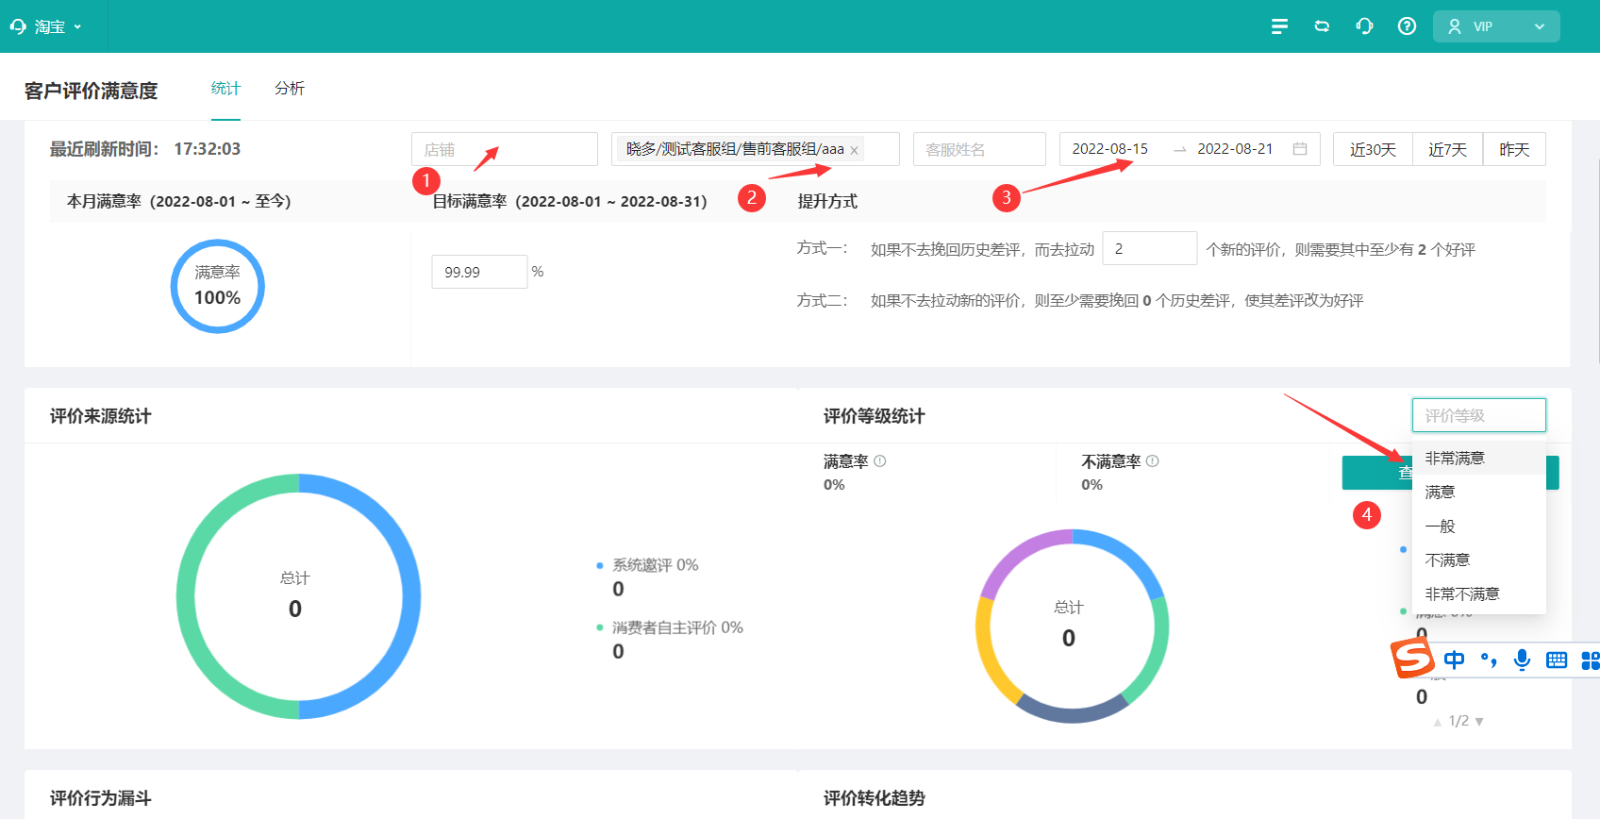Image resolution: width=1600 pixels, height=819 pixels.
Task: Set start date 2022-08-15
Action: click(x=1110, y=149)
